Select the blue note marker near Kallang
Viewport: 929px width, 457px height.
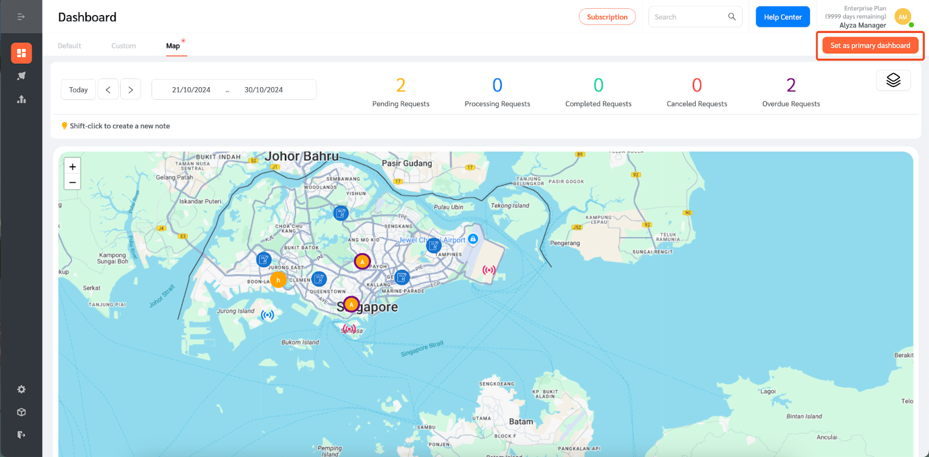[402, 278]
